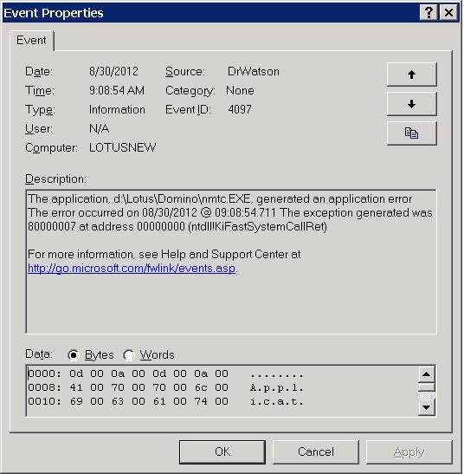Image resolution: width=464 pixels, height=474 pixels.
Task: Click the hex data row 0000
Action: pyautogui.click(x=165, y=373)
